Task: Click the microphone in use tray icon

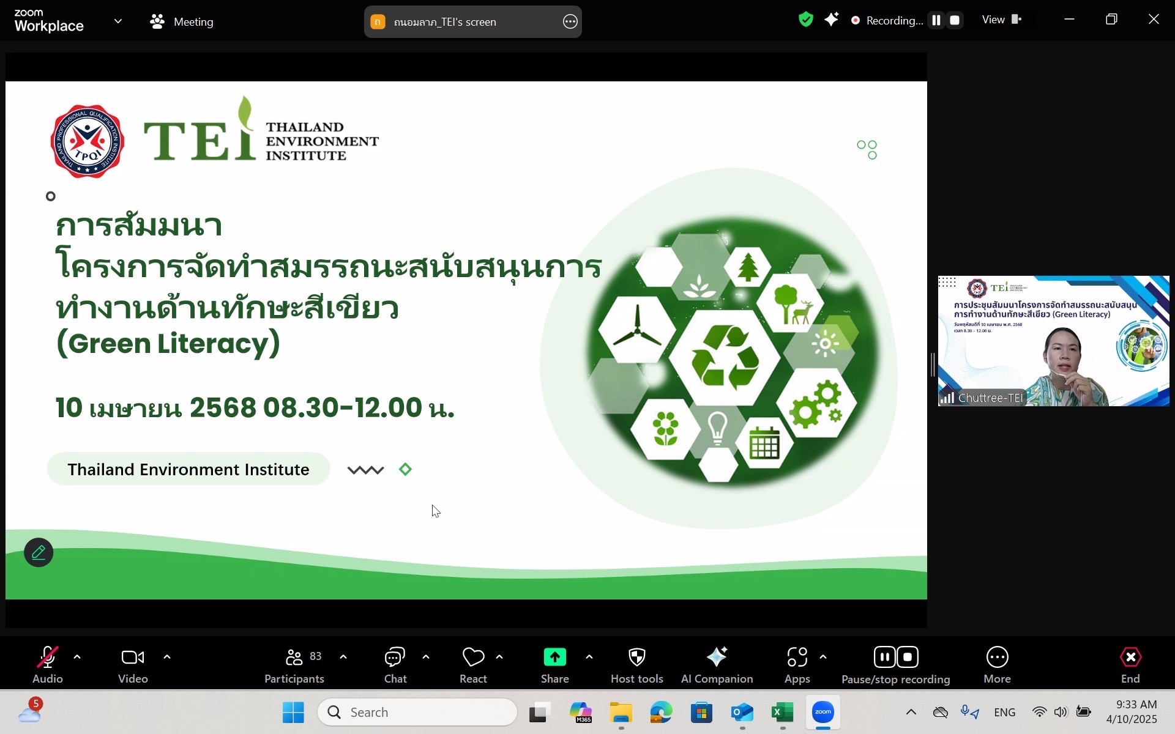Action: (x=969, y=711)
